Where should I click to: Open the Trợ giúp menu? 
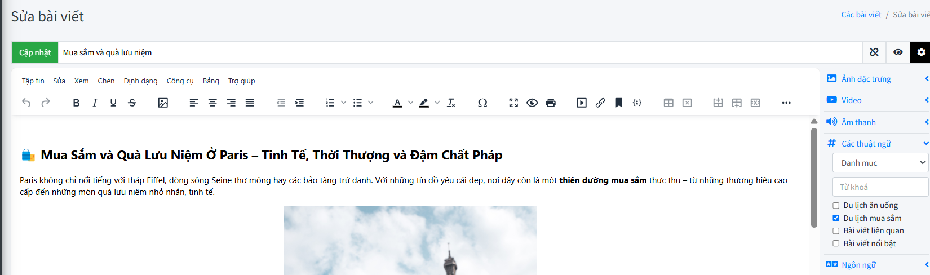tap(241, 81)
